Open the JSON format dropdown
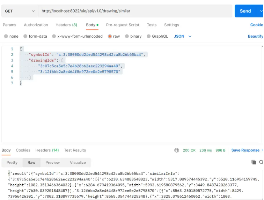Screen dimensions: 264x200 click(x=183, y=36)
